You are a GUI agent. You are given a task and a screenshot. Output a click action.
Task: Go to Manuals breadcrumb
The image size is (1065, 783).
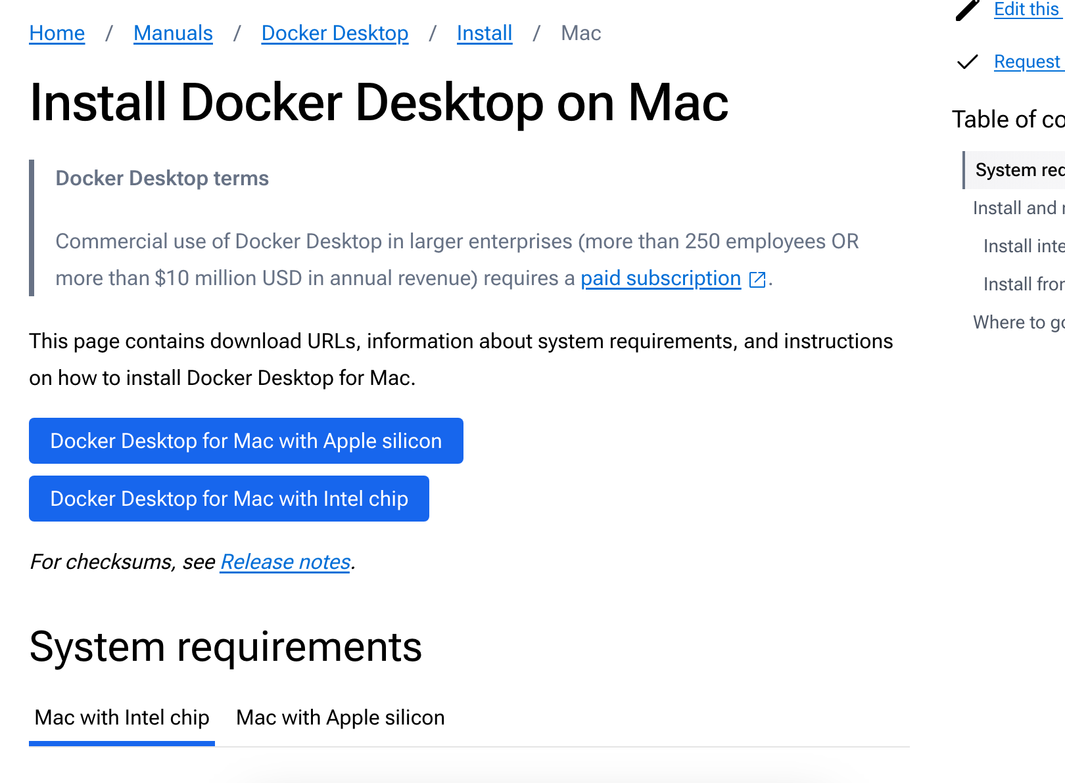pos(173,34)
